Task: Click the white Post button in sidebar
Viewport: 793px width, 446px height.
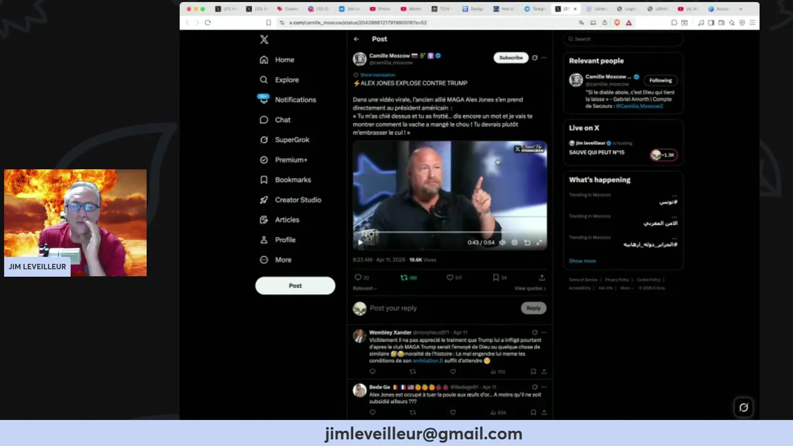Action: 295,286
